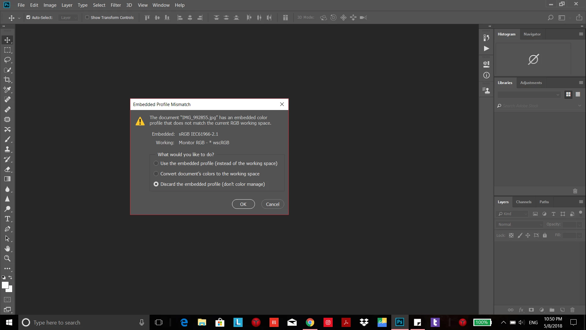Image resolution: width=586 pixels, height=330 pixels.
Task: Choose 'Use the embedded profile' option
Action: [156, 163]
